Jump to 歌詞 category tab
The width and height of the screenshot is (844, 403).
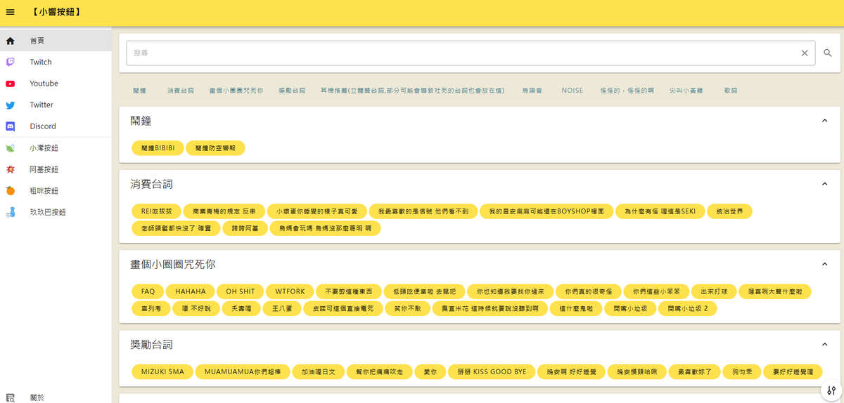[x=731, y=91]
